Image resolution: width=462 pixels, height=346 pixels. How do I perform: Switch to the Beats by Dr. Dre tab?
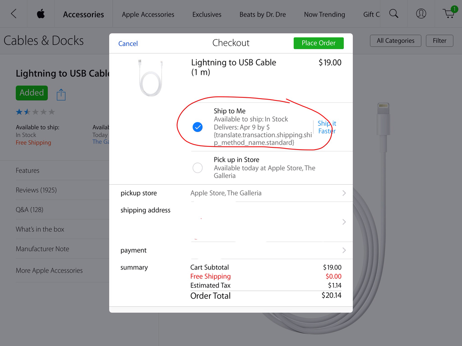(263, 14)
